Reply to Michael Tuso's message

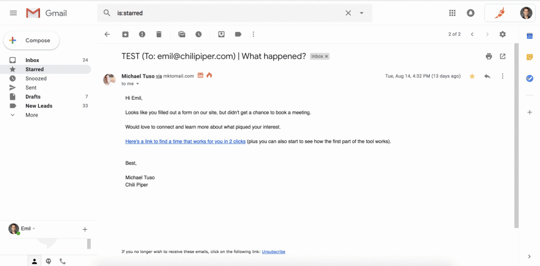click(487, 76)
